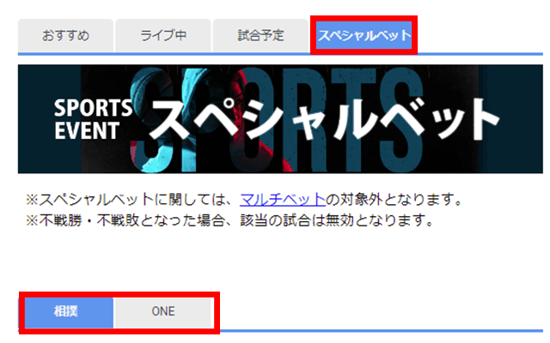View live matches with ライブ中
Viewport: 550px width, 343px height.
click(163, 36)
